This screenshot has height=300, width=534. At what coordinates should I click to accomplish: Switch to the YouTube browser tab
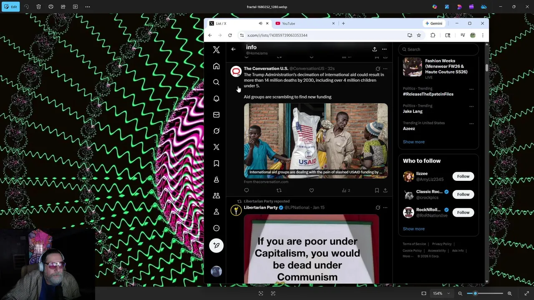[305, 23]
